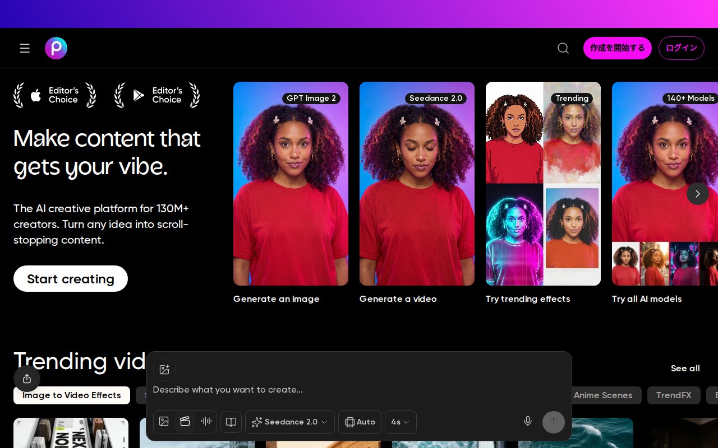
Task: Open the Auto aspect ratio selector
Action: (x=360, y=422)
